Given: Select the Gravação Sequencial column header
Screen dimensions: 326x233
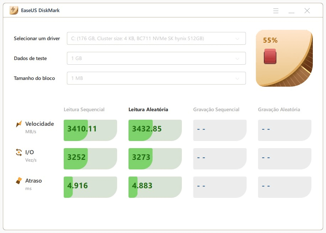Looking at the screenshot, I should pyautogui.click(x=216, y=109).
